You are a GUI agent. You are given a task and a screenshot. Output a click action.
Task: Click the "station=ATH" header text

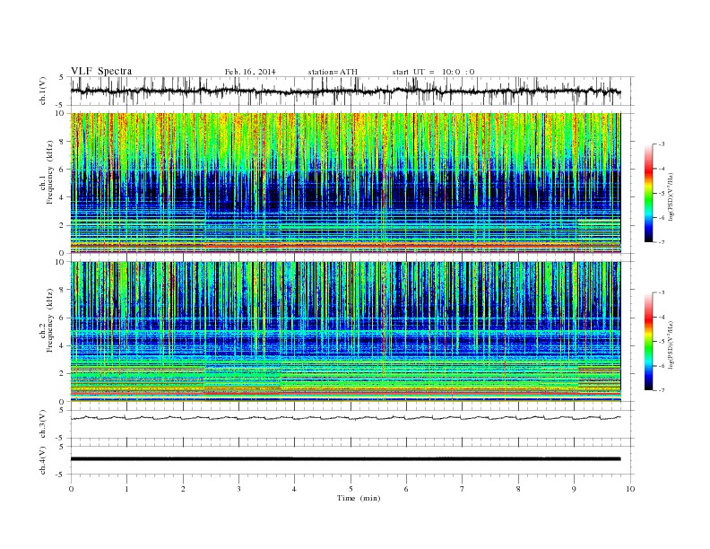coord(333,72)
